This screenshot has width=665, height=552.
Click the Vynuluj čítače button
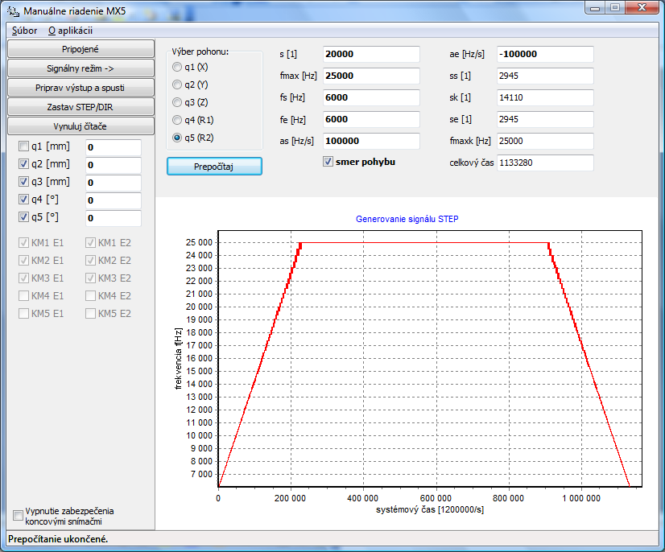(81, 126)
